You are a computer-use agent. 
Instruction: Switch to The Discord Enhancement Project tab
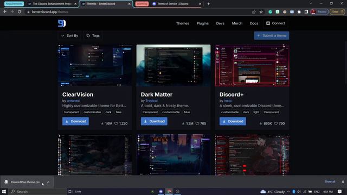[52, 4]
